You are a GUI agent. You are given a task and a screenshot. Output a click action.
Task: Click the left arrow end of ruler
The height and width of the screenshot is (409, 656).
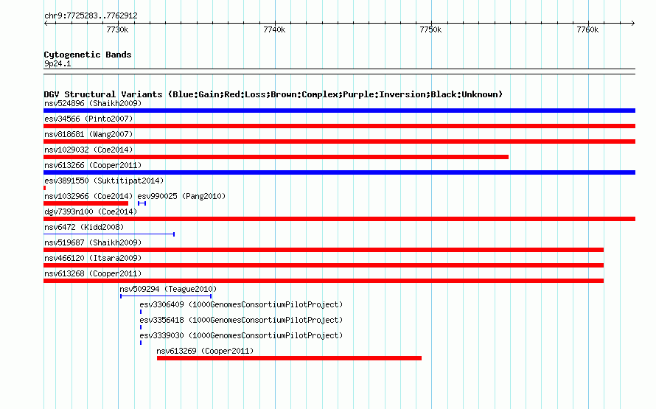click(x=46, y=24)
